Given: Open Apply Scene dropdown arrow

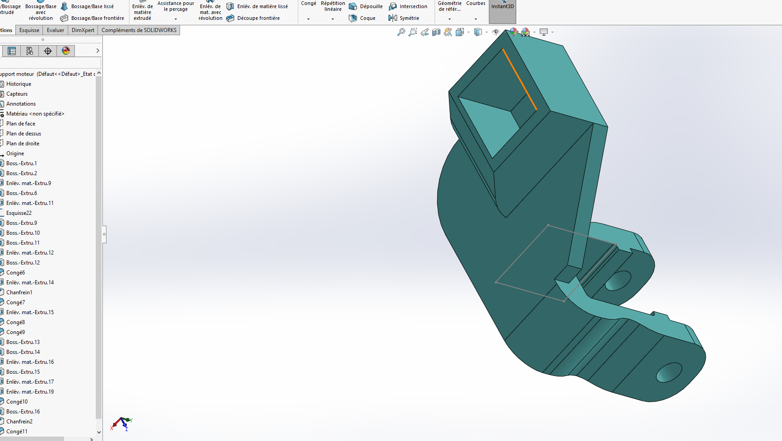Looking at the screenshot, I should click(534, 32).
